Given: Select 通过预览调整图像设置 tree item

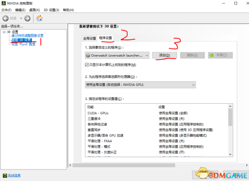Looking at the screenshot, I should pos(27,36).
